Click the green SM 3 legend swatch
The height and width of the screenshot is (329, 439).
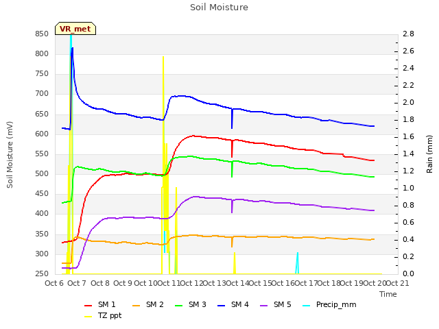coord(178,306)
